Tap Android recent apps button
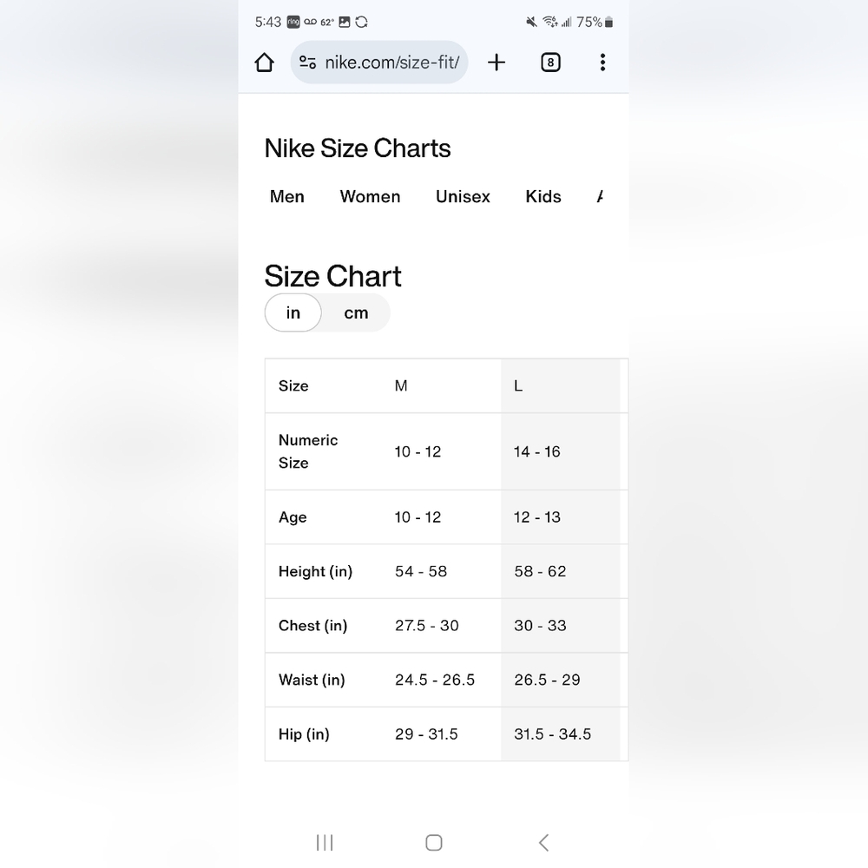This screenshot has height=868, width=868. (325, 843)
